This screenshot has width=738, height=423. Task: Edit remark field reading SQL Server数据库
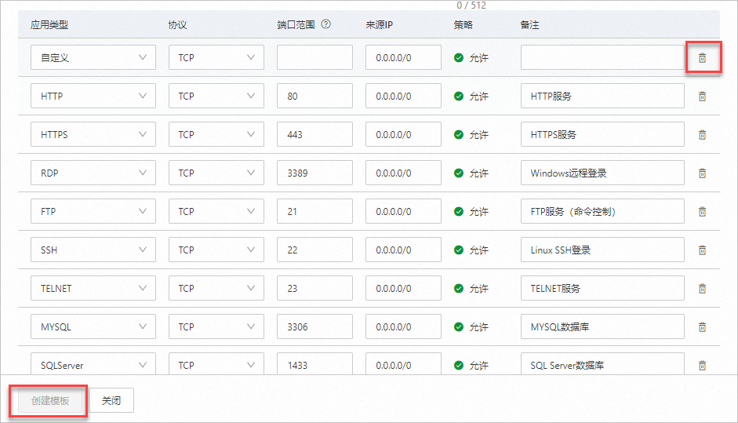[x=602, y=364]
